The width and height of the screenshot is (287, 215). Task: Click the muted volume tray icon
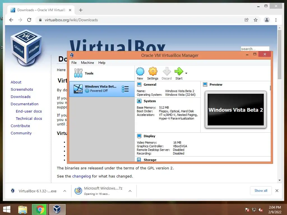(x=261, y=210)
